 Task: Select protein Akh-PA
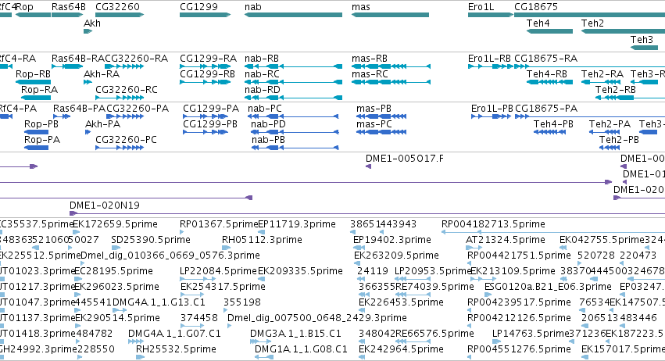[88, 132]
